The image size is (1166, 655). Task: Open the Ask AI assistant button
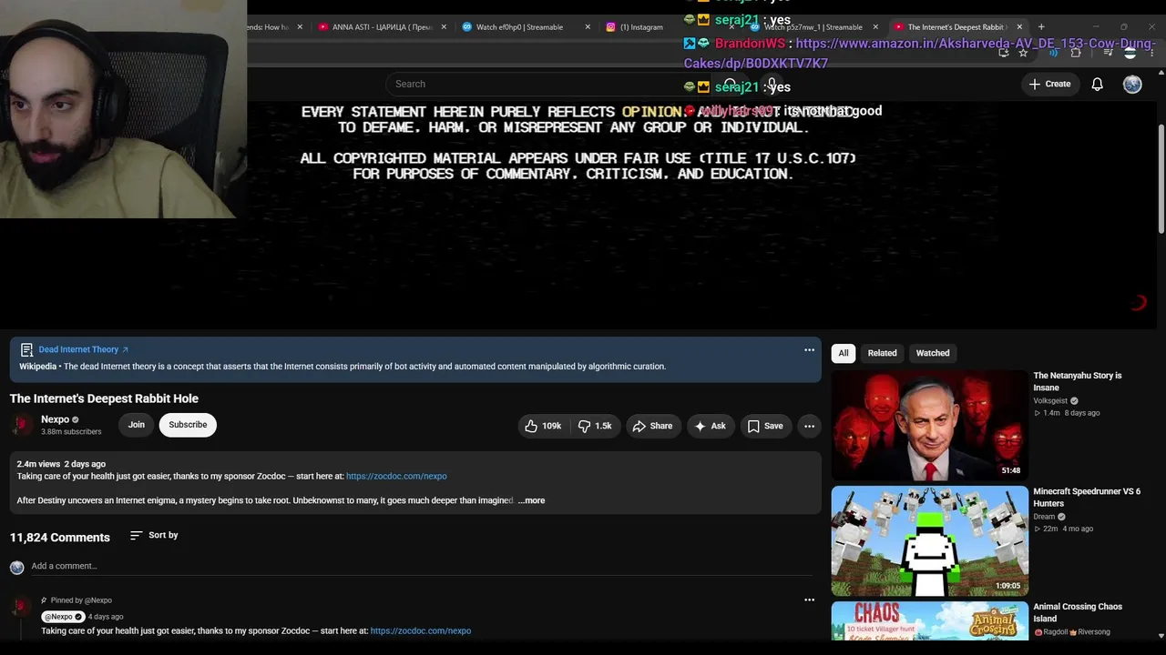(x=711, y=426)
